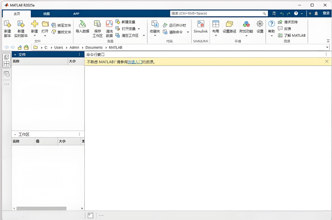
Task: Click 登录 (Sign In) in the top right
Action: pos(326,13)
